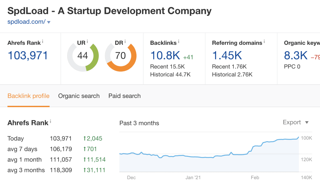Viewport: 320px width, 184px height.
Task: Click the DR info icon
Action: (x=125, y=41)
